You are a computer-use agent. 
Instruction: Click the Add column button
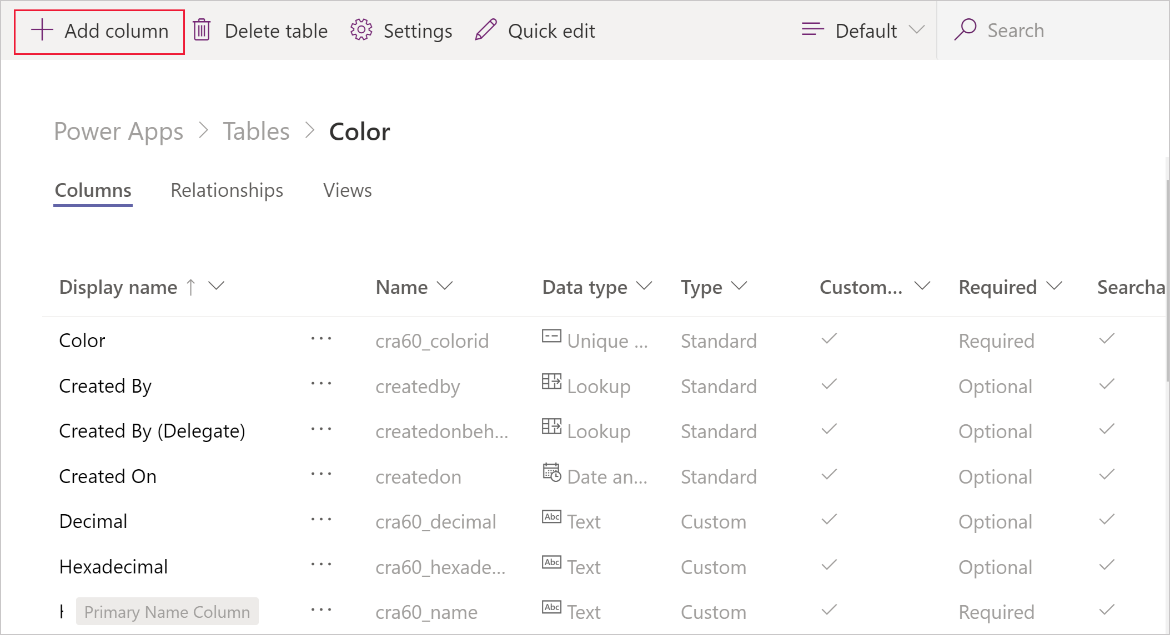[99, 31]
